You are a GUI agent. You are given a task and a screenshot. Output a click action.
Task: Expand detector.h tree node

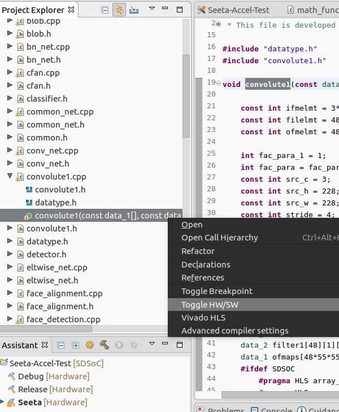click(10, 254)
